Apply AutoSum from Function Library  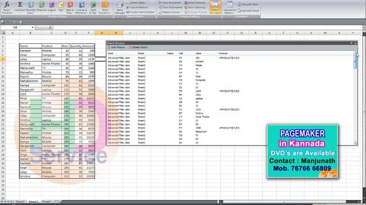click(x=20, y=7)
